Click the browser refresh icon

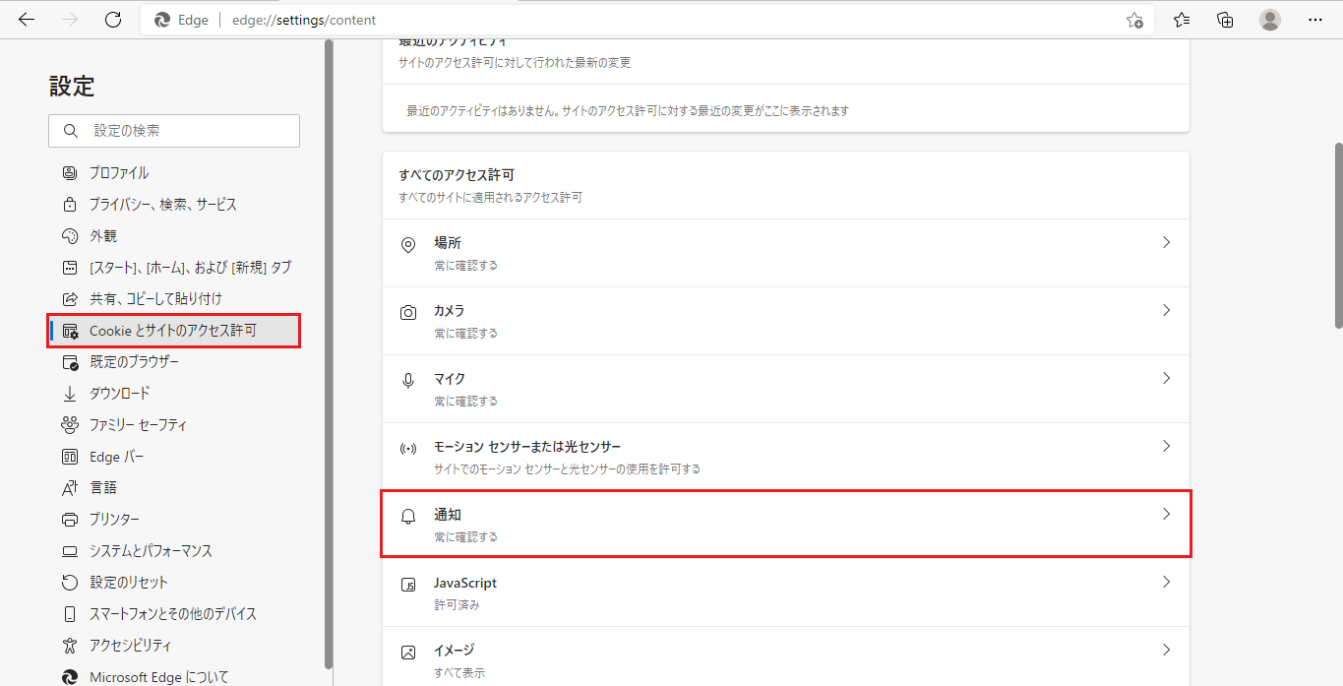pyautogui.click(x=113, y=20)
